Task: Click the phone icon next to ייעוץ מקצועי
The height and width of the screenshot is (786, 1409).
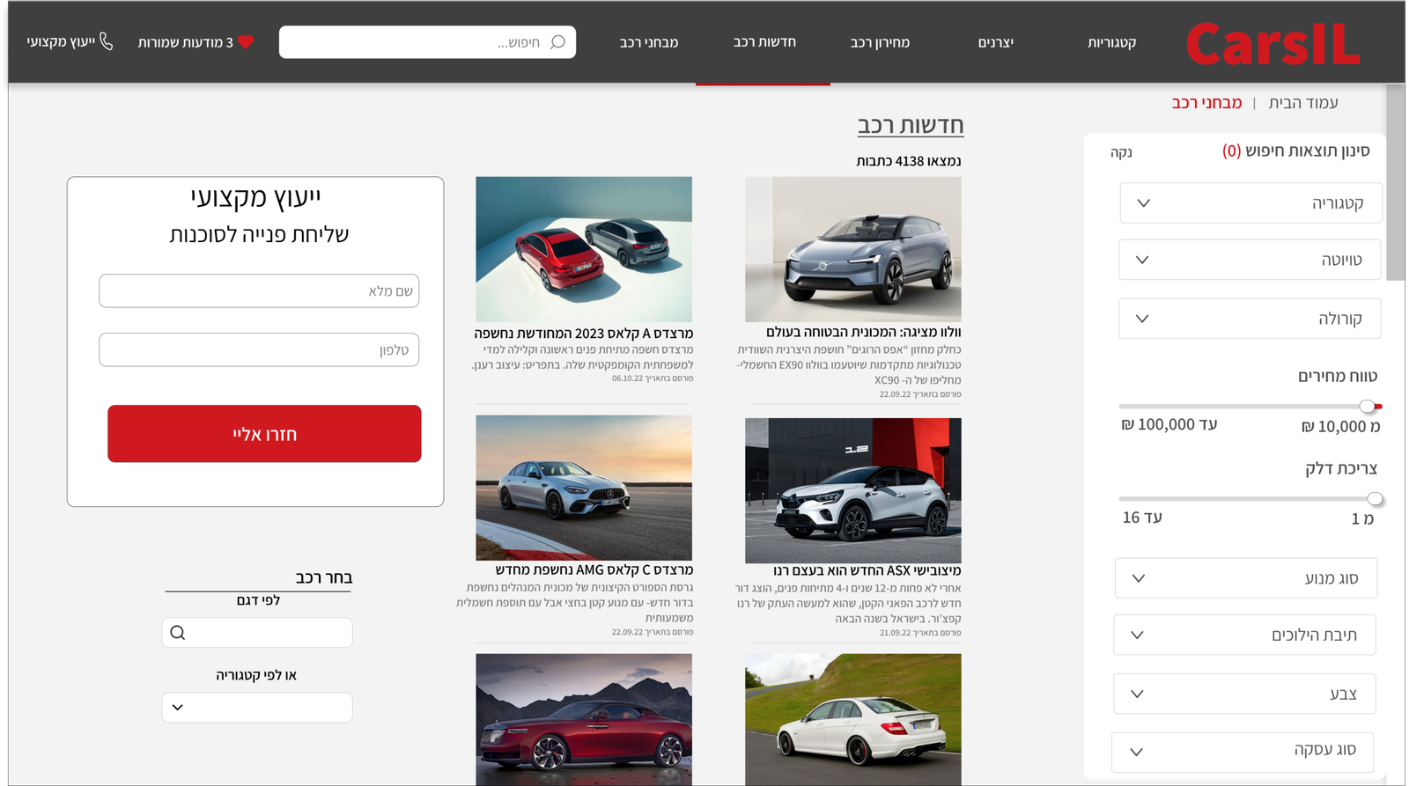Action: [x=107, y=41]
